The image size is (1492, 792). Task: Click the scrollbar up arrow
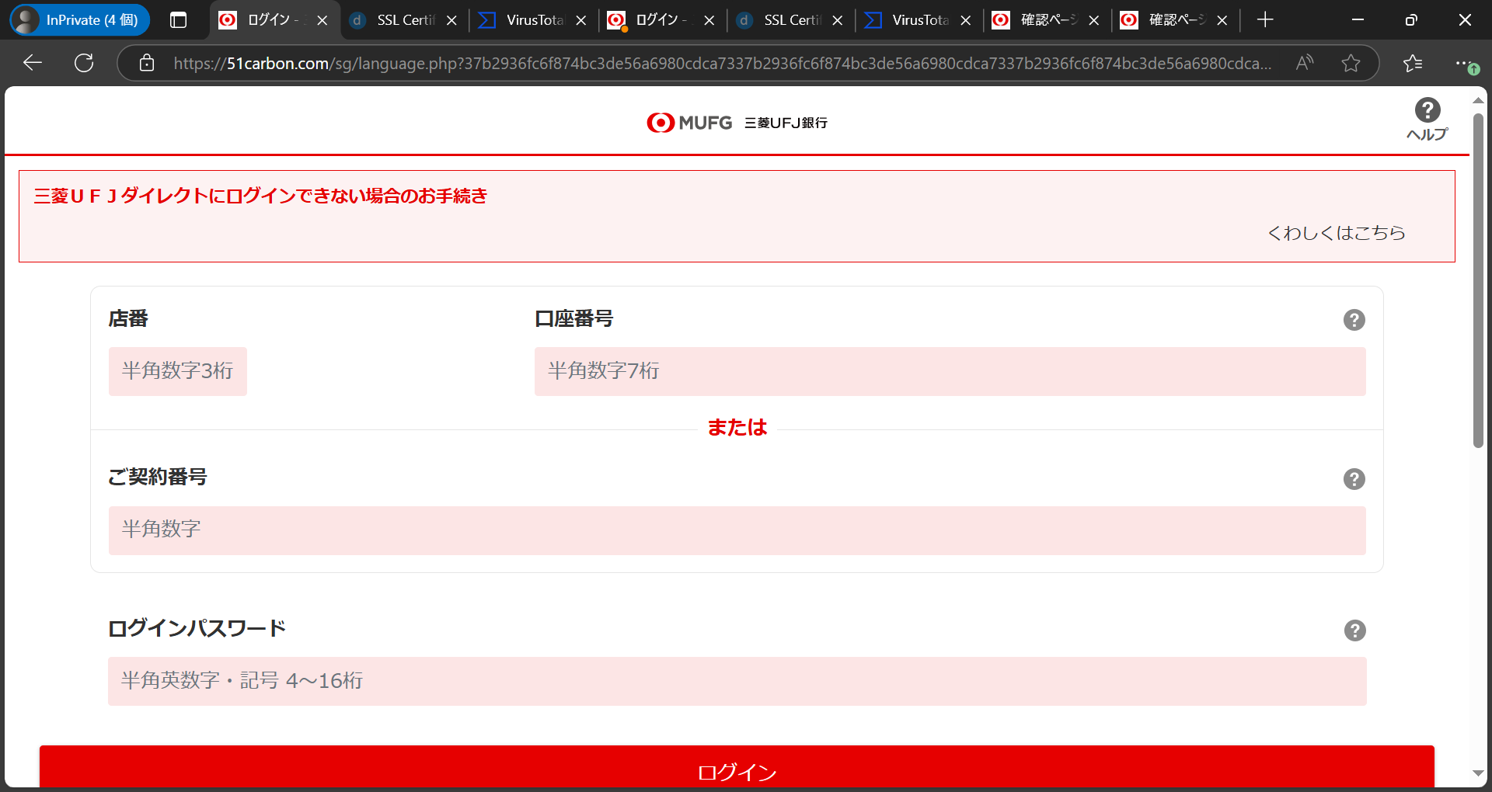1478,101
